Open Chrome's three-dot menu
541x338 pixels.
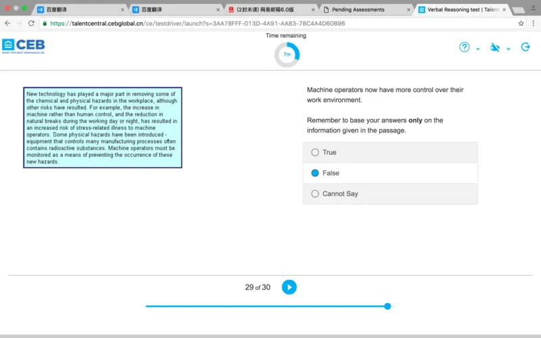tap(534, 23)
